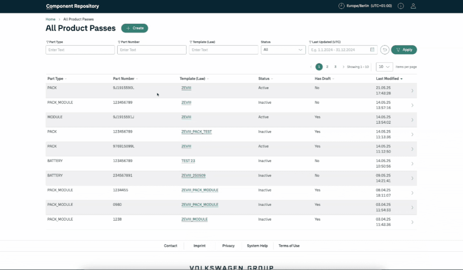The image size is (463, 270).
Task: Click the user profile icon
Action: 413,6
